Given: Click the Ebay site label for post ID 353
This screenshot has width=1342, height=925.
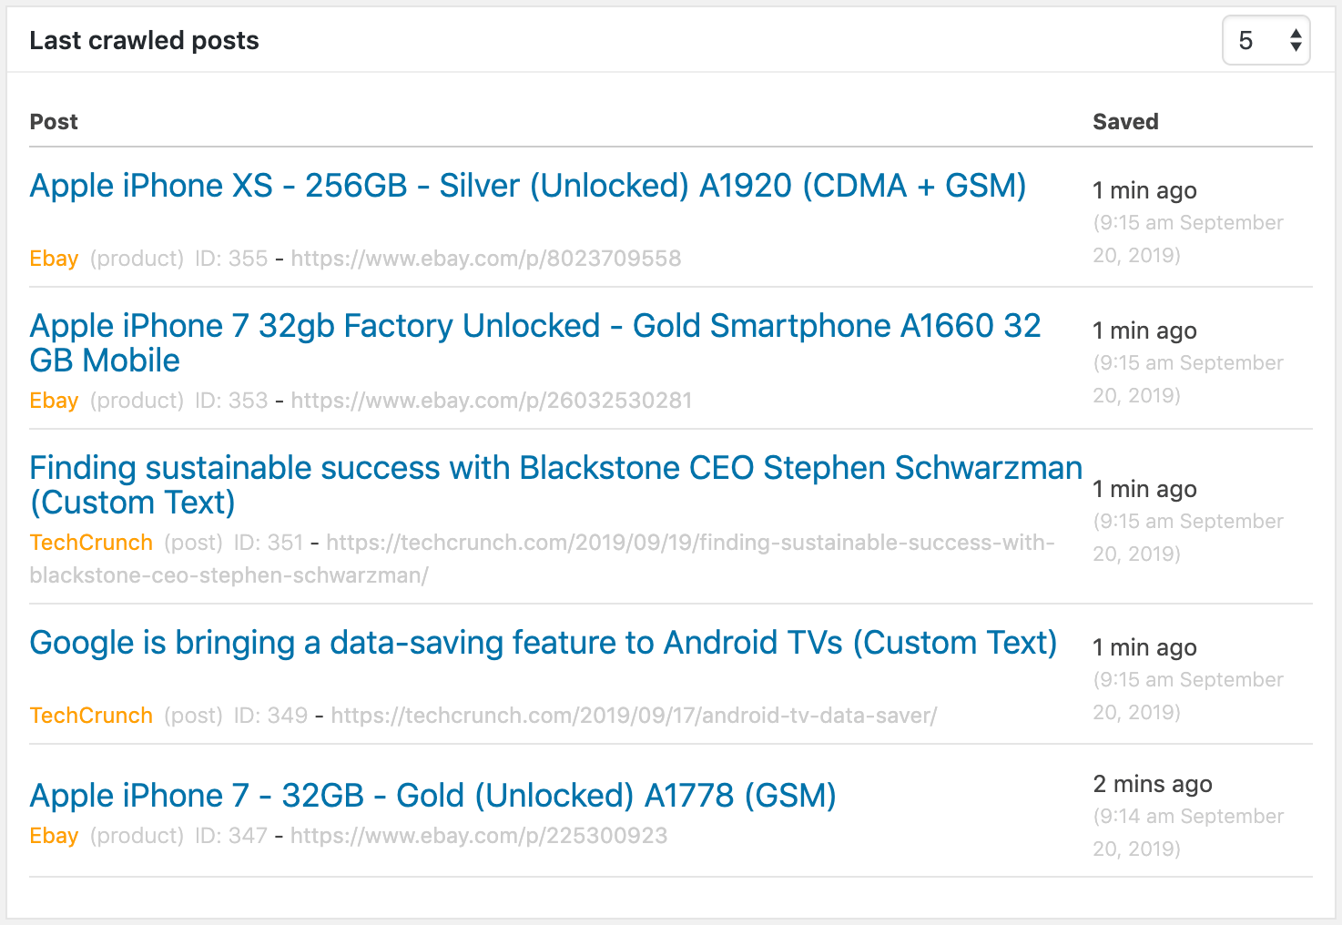Looking at the screenshot, I should tap(54, 401).
